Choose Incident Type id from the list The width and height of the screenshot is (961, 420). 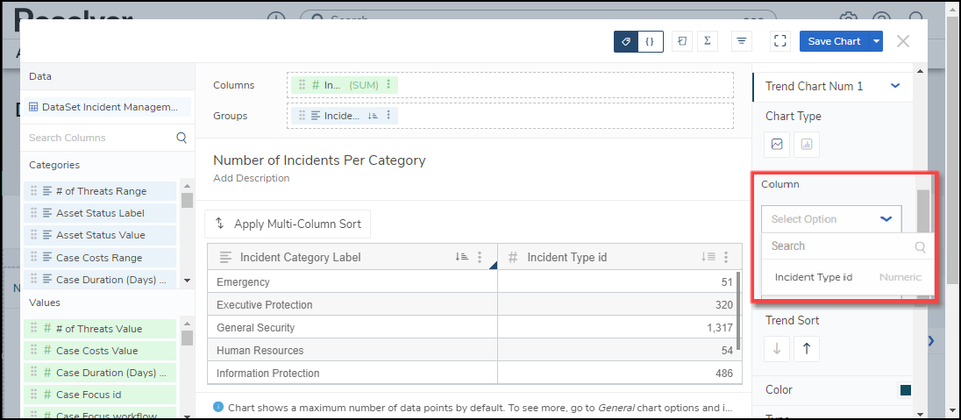(x=814, y=277)
